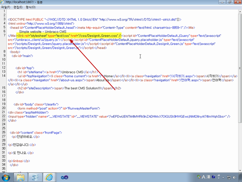242x182 pixels.
Task: Open the 편집(E) menu
Action: click(18, 7)
